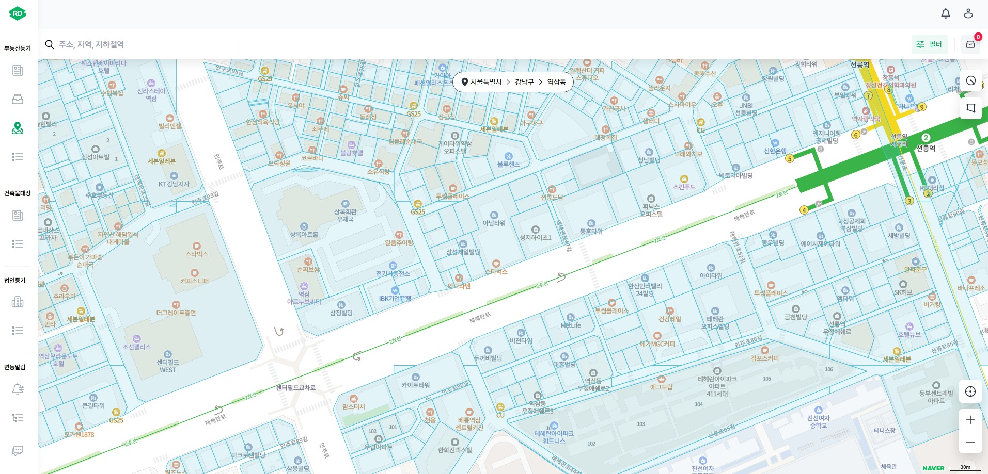Image resolution: width=988 pixels, height=474 pixels.
Task: Open the 필터 filter button
Action: 929,44
